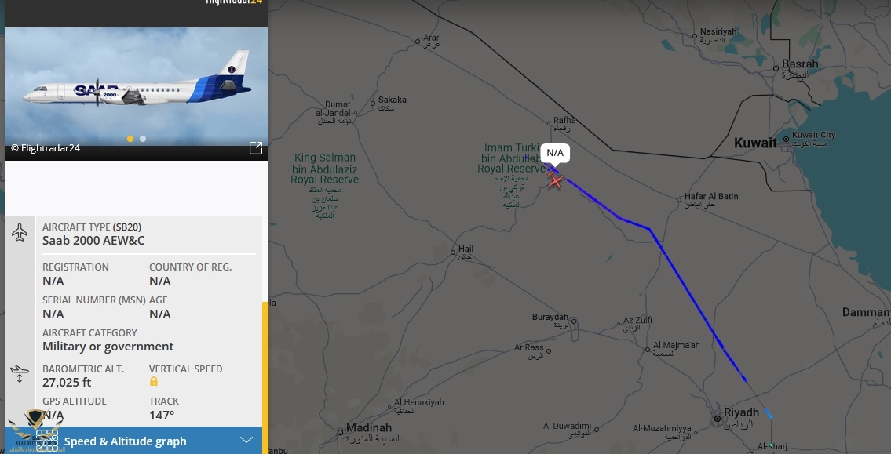Click the red aircraft icon on map

click(554, 180)
